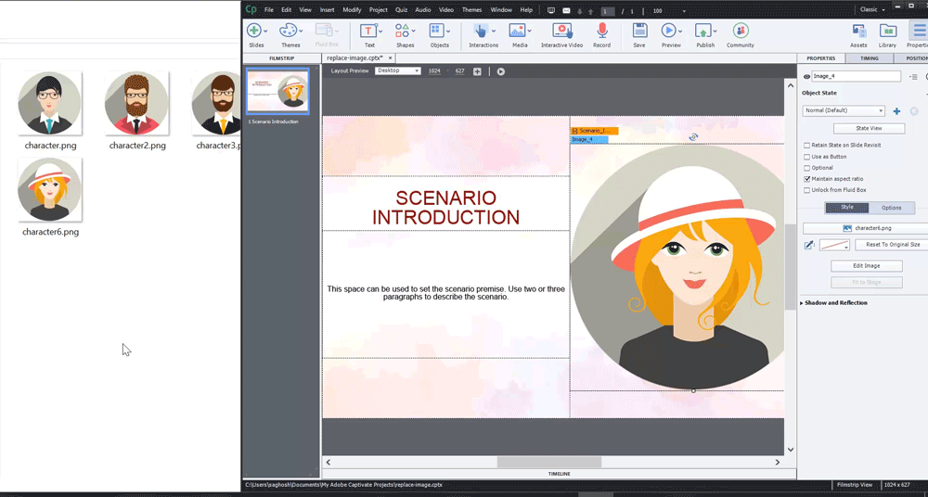Click the State View button
Screen dimensions: 928x497
tap(869, 128)
